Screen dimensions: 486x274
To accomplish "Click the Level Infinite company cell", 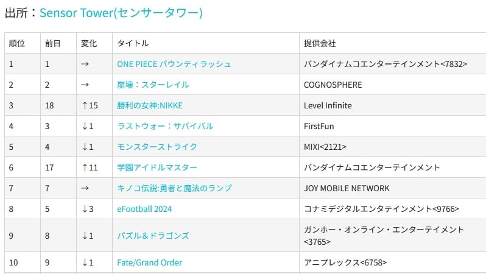I will [328, 105].
